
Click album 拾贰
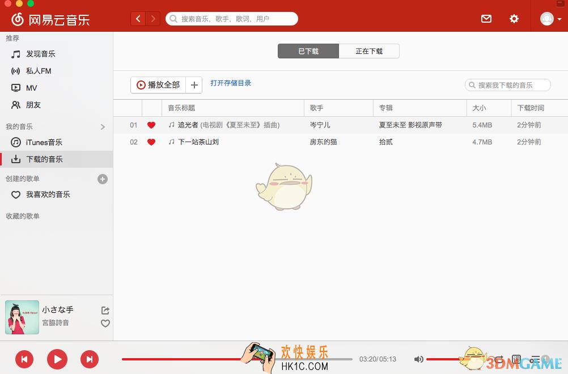[x=386, y=142]
